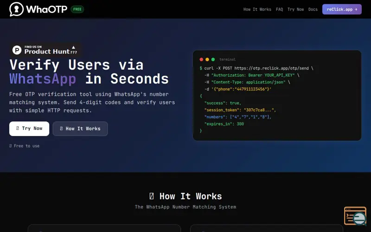
Task: Click the yellow terminal window dot
Action: [207, 59]
